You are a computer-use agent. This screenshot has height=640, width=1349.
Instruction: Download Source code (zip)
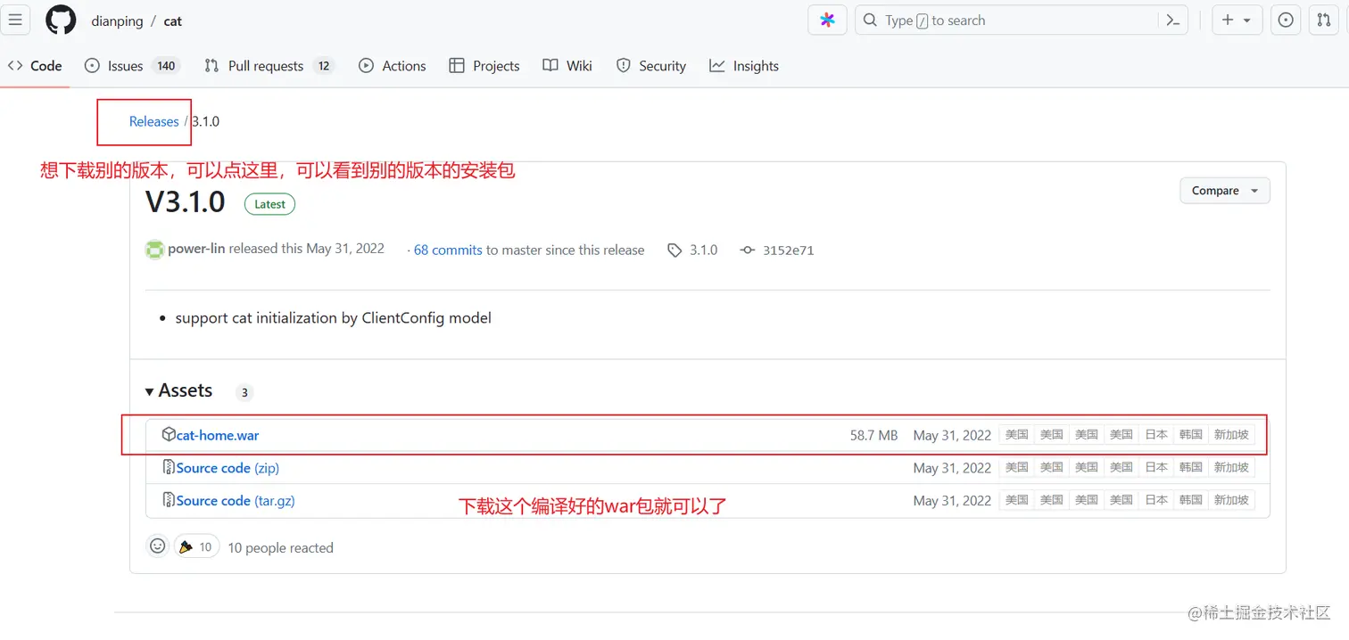coord(228,468)
